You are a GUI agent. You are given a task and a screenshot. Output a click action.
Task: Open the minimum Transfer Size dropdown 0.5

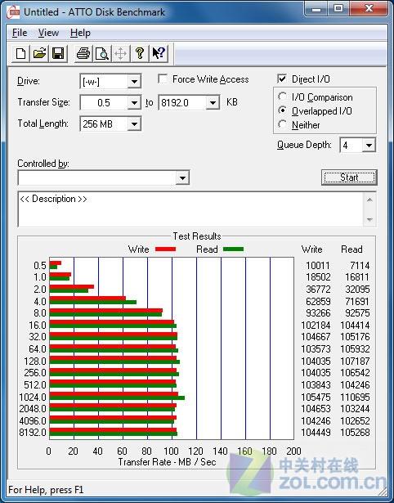click(134, 103)
